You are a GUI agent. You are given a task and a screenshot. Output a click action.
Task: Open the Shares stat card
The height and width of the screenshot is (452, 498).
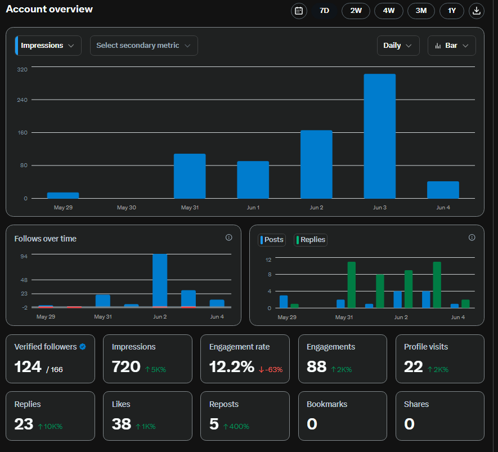(x=440, y=416)
